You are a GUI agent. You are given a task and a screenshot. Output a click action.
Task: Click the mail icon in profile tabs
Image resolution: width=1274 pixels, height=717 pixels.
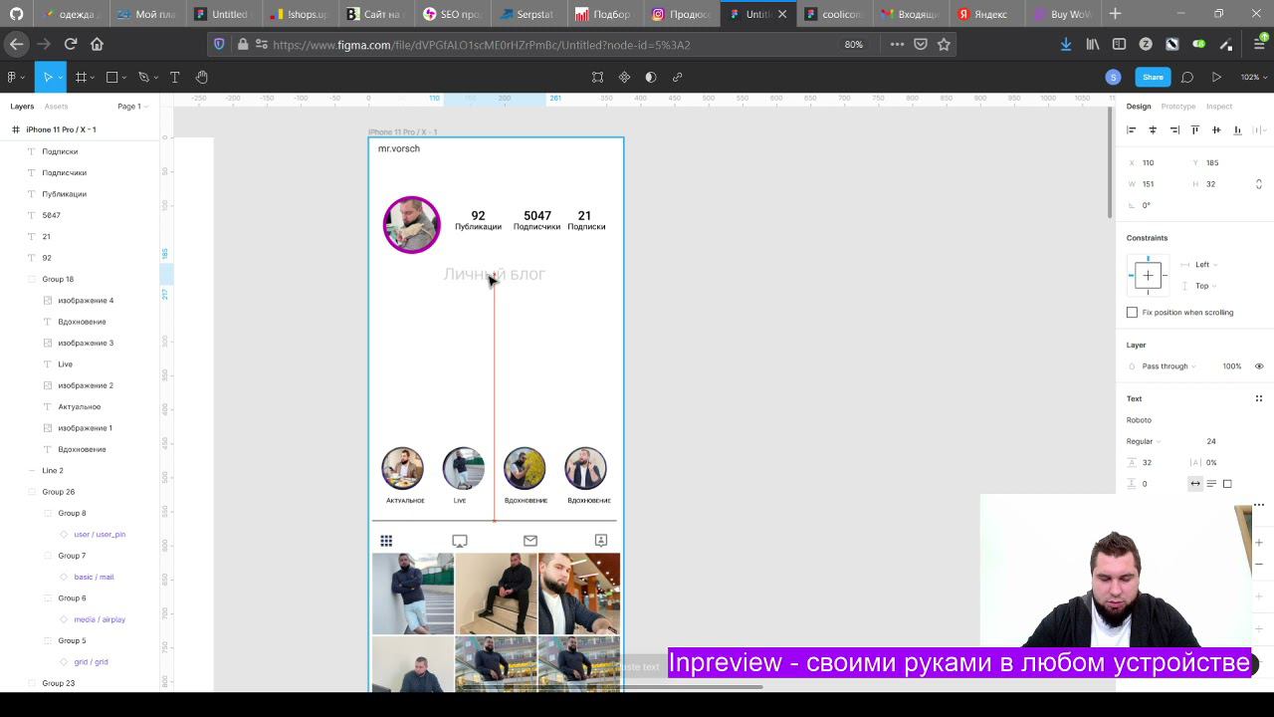pyautogui.click(x=531, y=541)
